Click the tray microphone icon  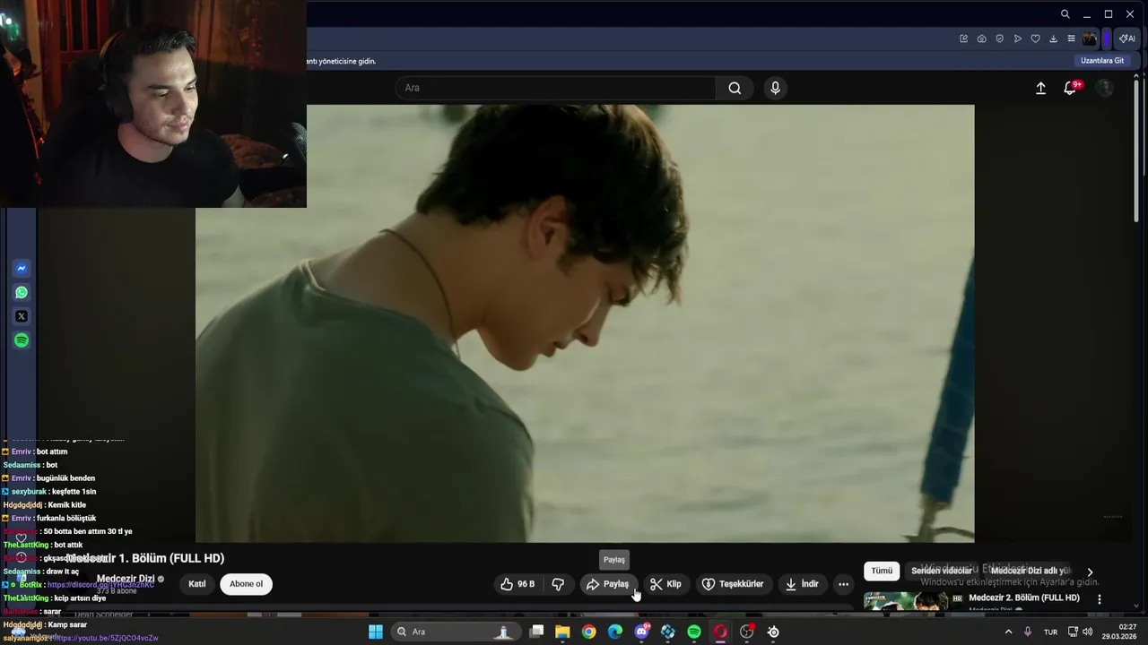1028,632
